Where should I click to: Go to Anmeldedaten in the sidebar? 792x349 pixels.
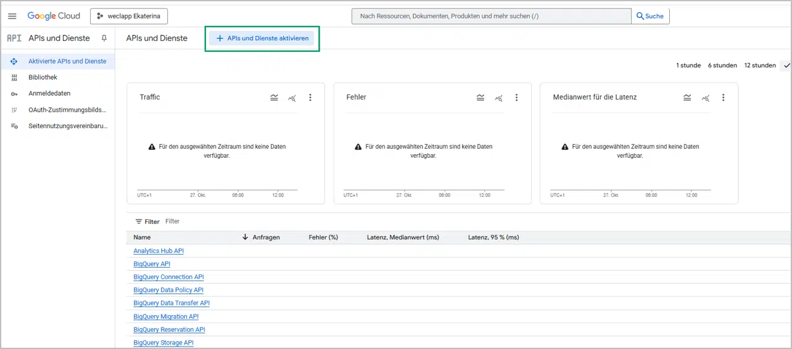tap(49, 93)
